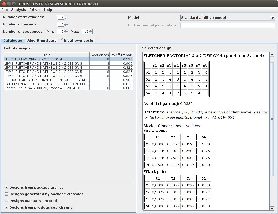278x214 pixels.
Task: Click the p1 row label in design table
Action: coord(147,72)
